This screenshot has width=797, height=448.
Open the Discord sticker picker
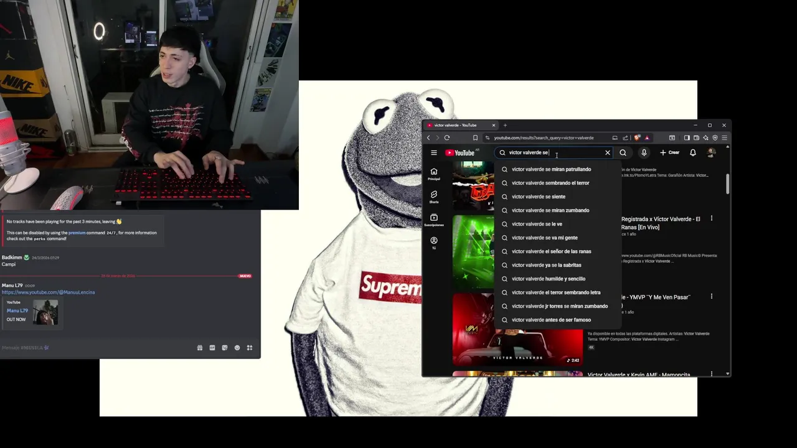(225, 348)
